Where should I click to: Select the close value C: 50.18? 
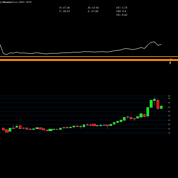tap(64, 11)
